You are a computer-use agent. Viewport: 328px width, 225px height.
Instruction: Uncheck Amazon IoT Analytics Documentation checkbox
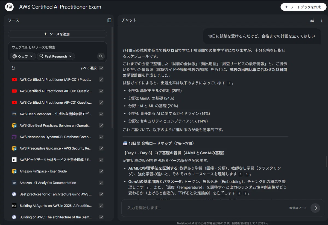click(x=101, y=183)
